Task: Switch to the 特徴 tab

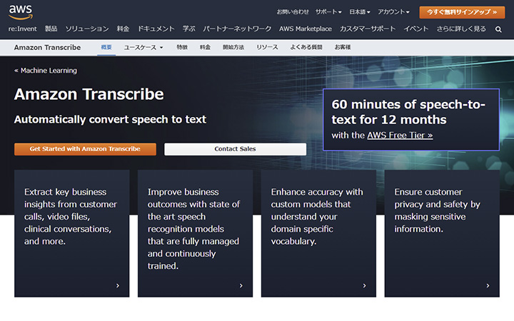Action: click(x=182, y=47)
